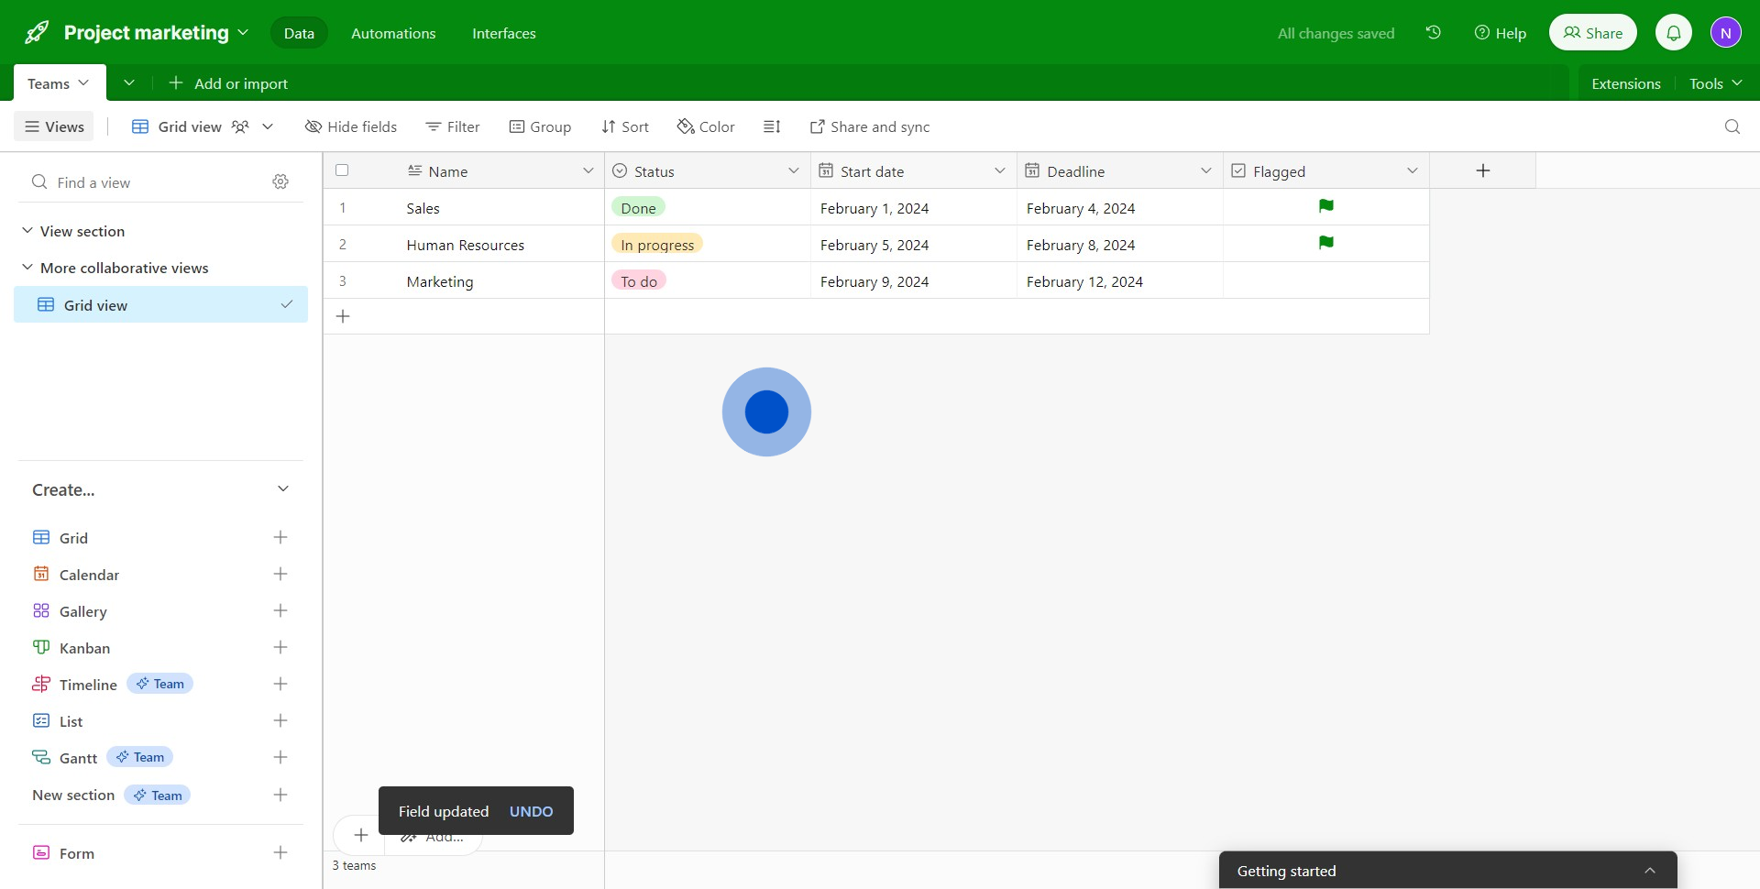Image resolution: width=1760 pixels, height=889 pixels.
Task: Collapse the View section group
Action: (27, 230)
